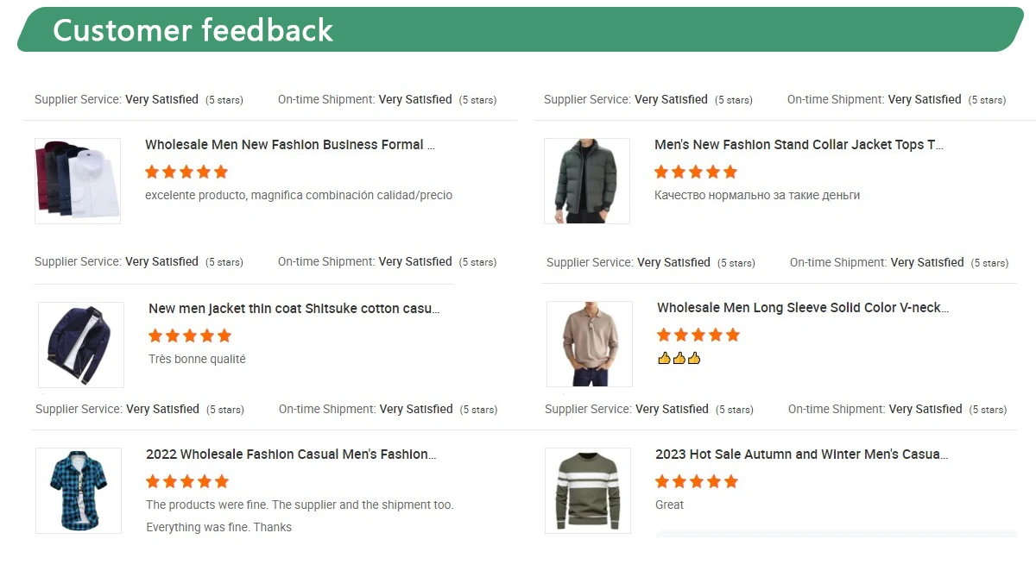Image resolution: width=1036 pixels, height=577 pixels.
Task: Open the striped green sweater thumbnail
Action: coord(588,490)
